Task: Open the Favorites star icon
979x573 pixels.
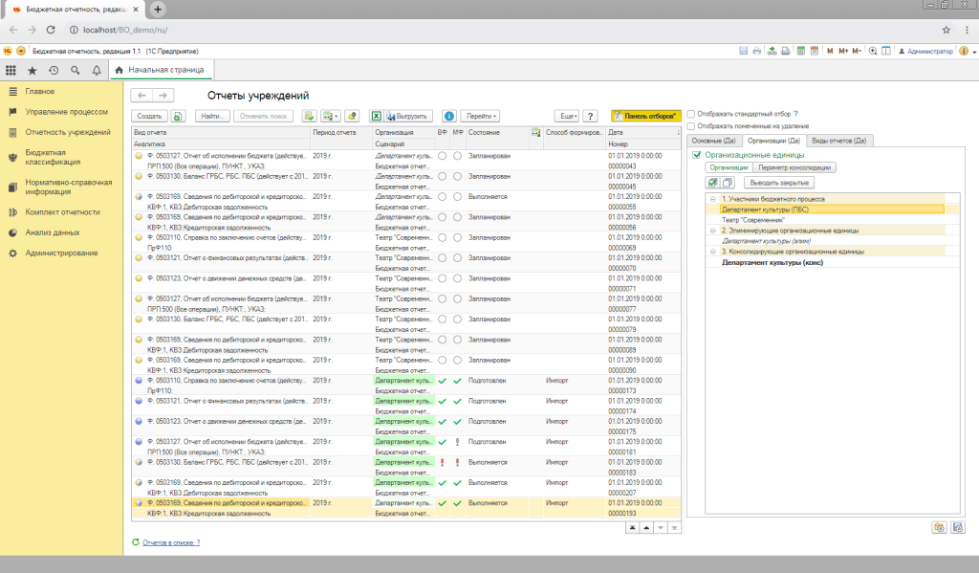Action: tap(33, 70)
